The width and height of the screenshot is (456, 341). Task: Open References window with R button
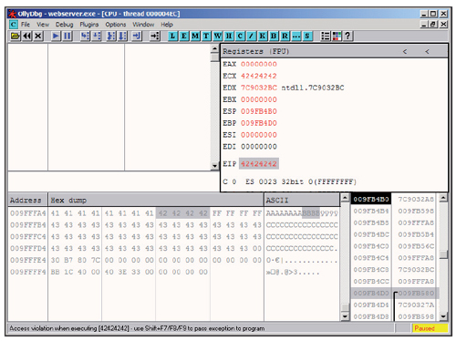tap(285, 36)
